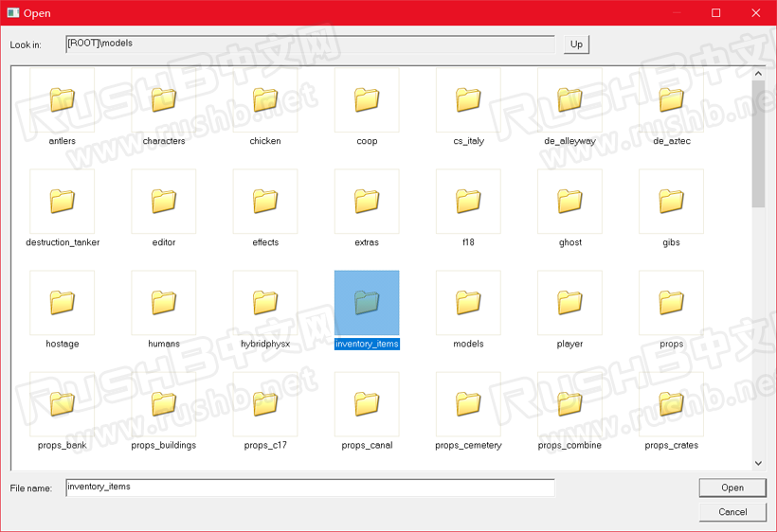
Task: Select the antlers folder icon
Action: pos(63,99)
